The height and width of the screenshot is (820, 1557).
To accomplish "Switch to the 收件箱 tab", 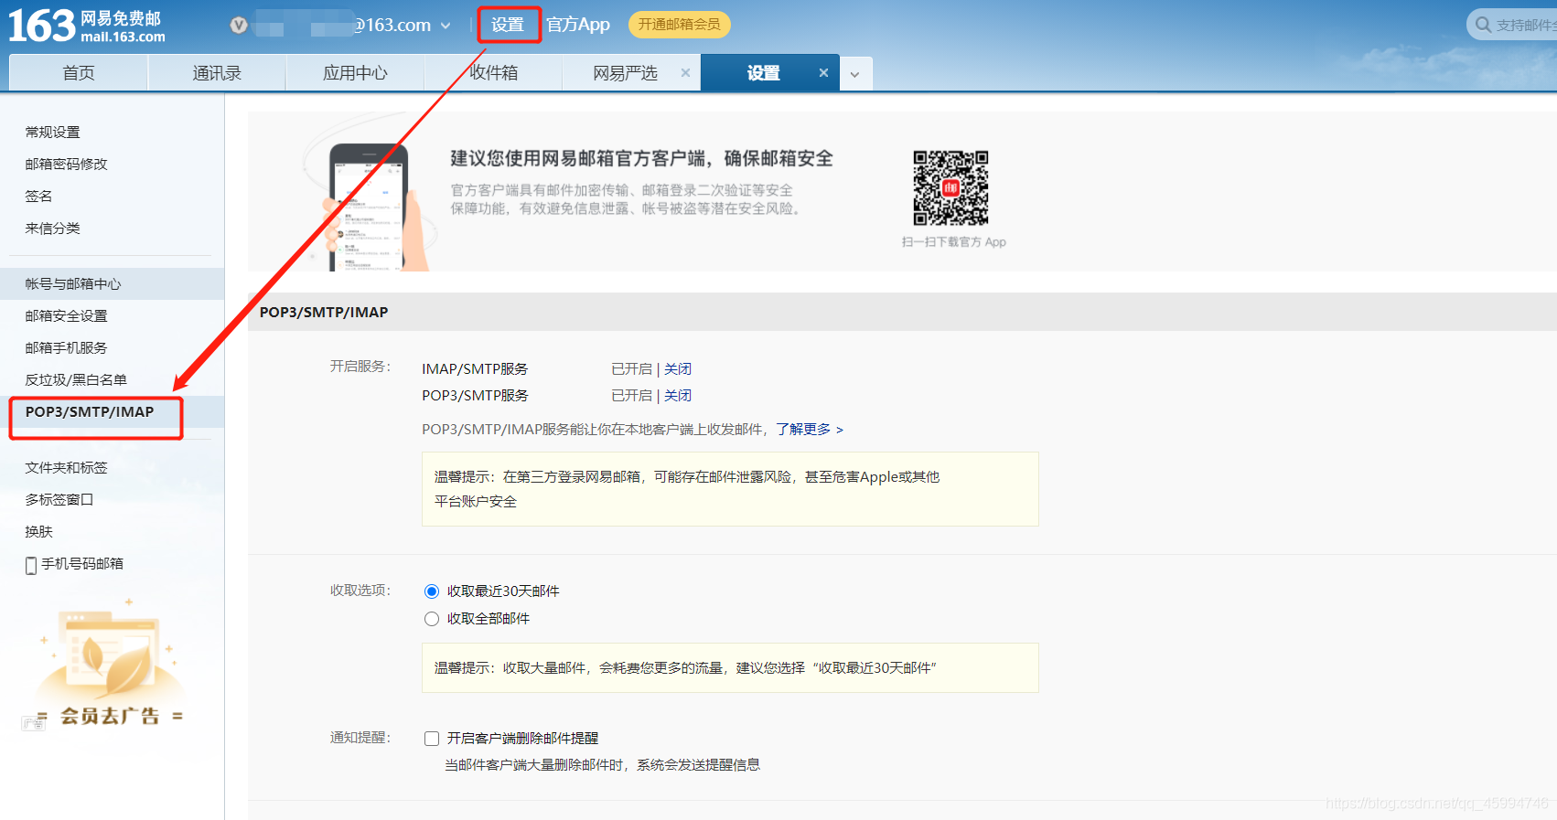I will tap(493, 73).
